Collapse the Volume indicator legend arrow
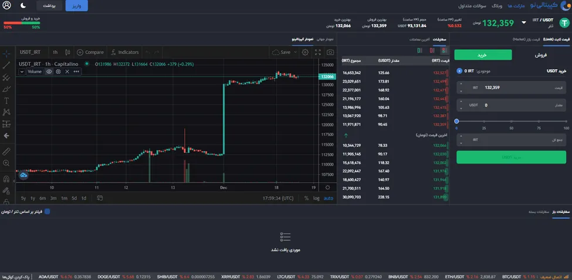The image size is (572, 280). 22,71
